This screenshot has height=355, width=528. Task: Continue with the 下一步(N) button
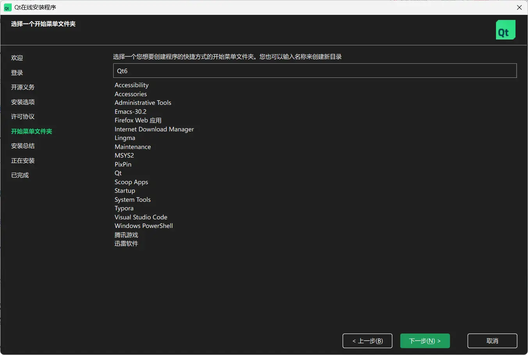coord(425,341)
